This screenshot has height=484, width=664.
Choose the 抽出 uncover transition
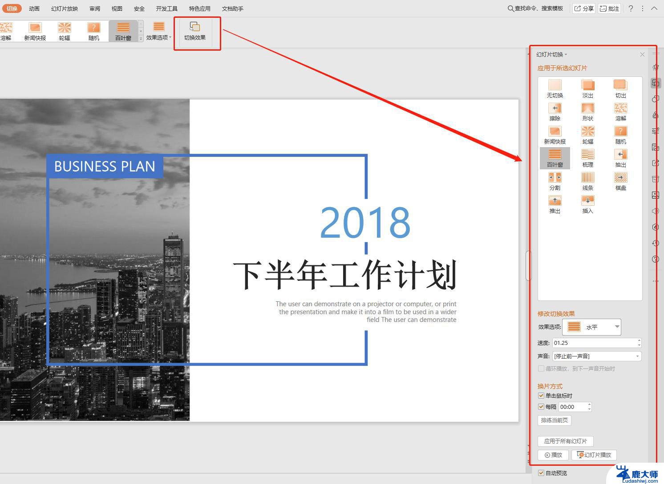tap(620, 158)
